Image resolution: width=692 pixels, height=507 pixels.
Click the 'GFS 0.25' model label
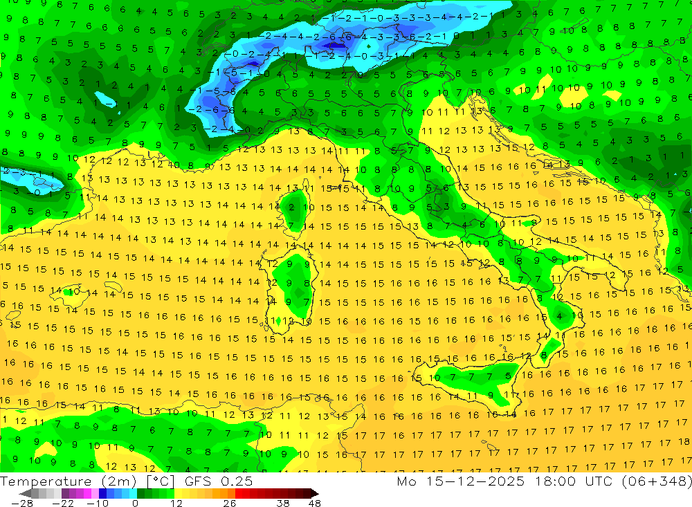[x=219, y=481]
